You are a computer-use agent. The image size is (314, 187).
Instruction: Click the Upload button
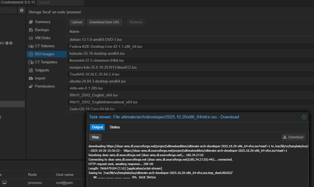click(77, 22)
